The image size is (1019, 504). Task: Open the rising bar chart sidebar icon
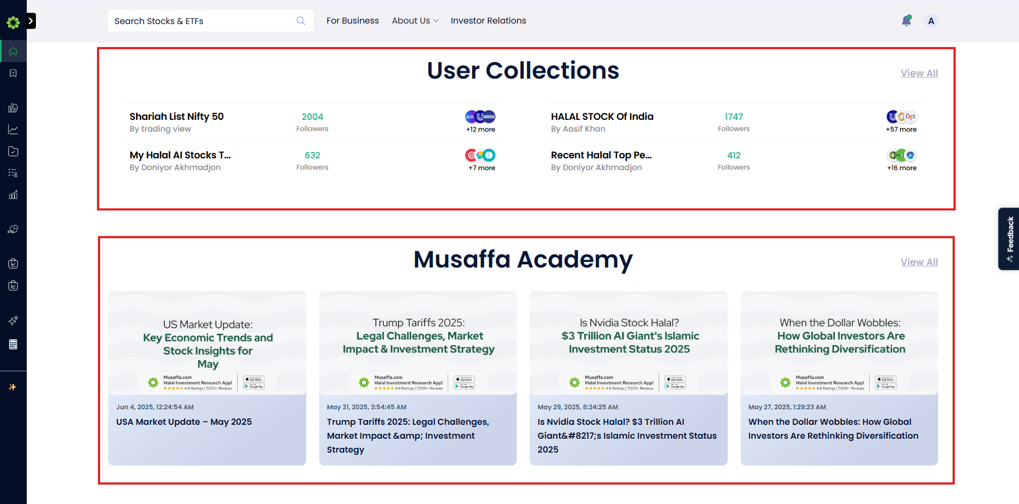point(13,195)
